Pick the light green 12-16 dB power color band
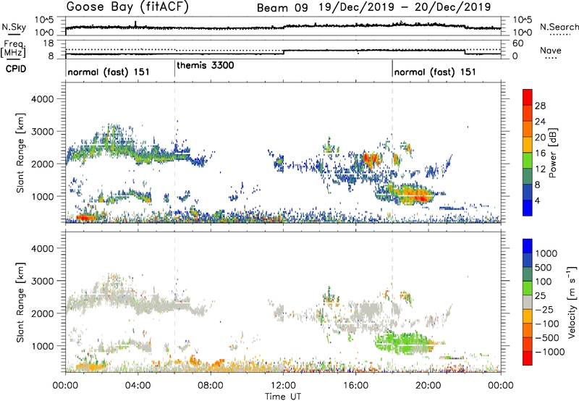Viewport: 579px width, 401px height. 528,160
